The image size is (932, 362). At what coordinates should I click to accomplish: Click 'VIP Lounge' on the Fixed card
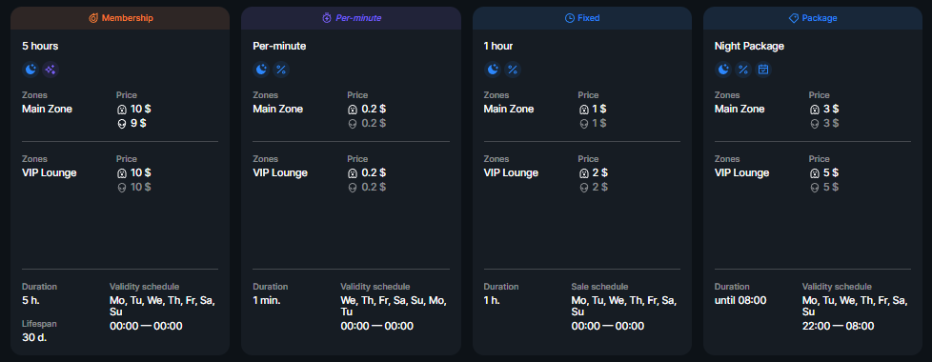(511, 173)
